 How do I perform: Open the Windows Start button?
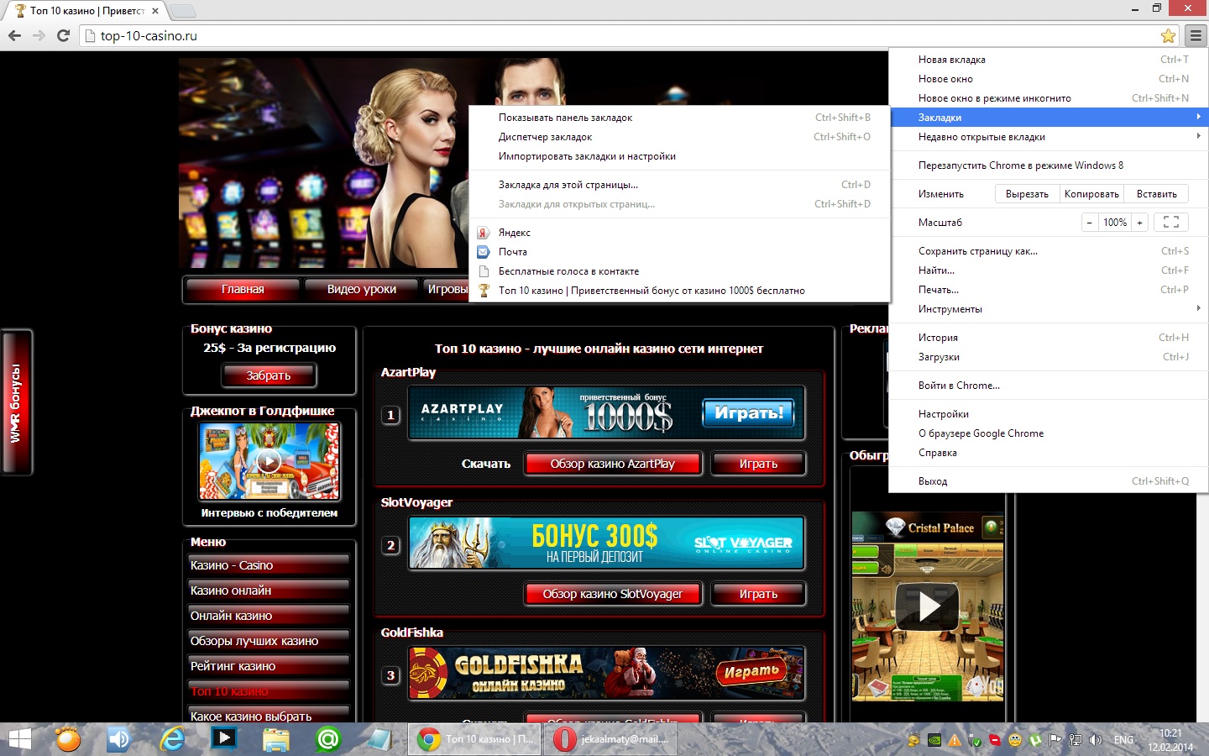pyautogui.click(x=18, y=739)
